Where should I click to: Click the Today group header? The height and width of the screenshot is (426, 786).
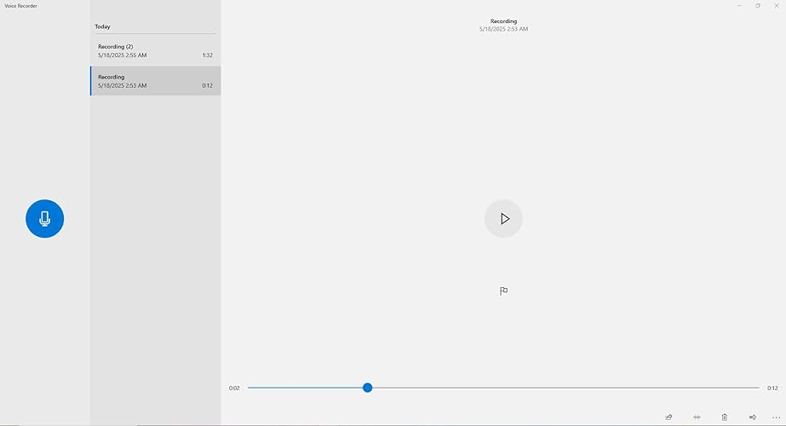102,26
